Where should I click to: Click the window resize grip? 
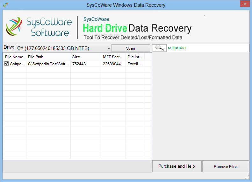[247, 177]
